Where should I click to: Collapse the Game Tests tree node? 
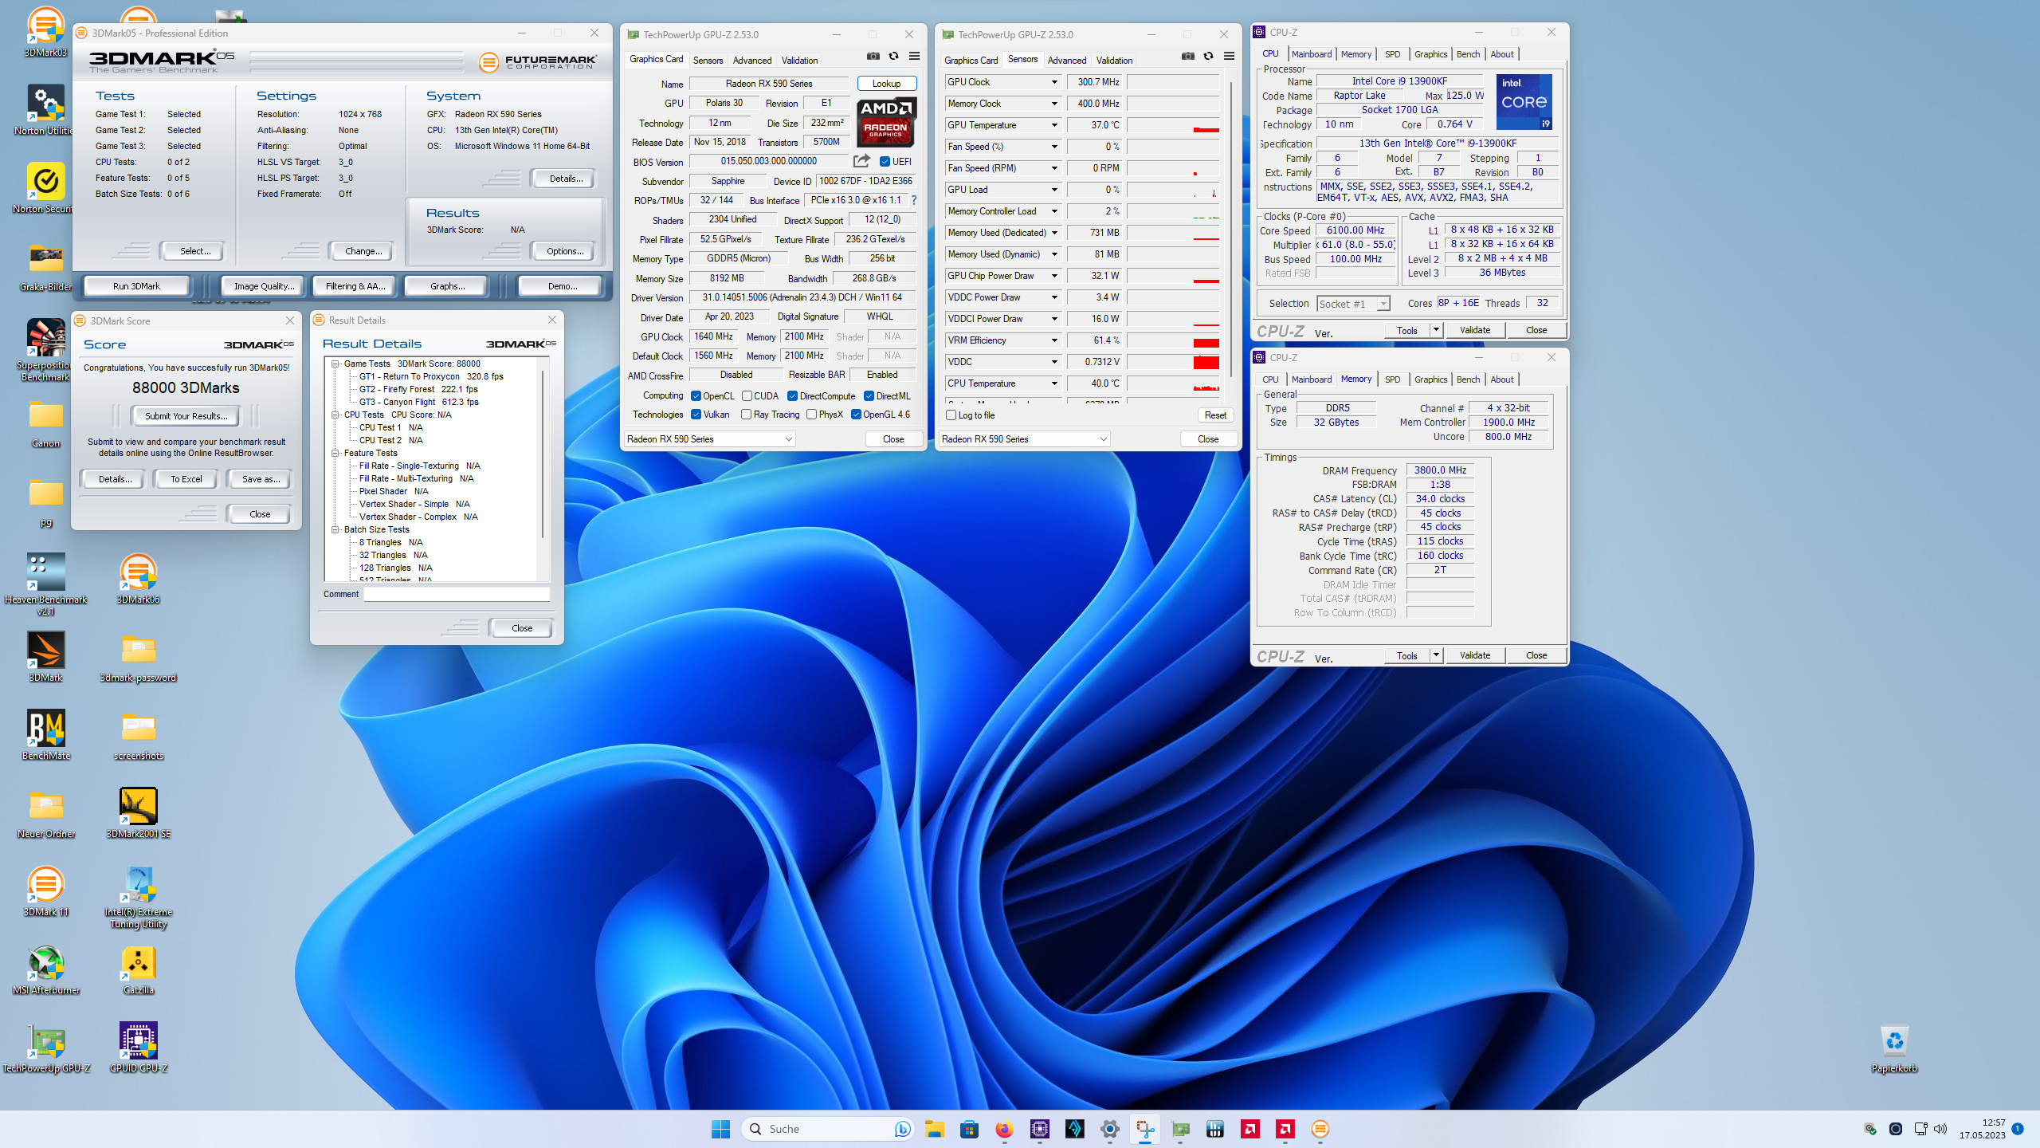pos(335,364)
